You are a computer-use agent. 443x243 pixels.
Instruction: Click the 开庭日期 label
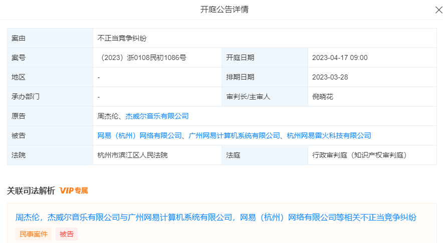[x=240, y=58]
